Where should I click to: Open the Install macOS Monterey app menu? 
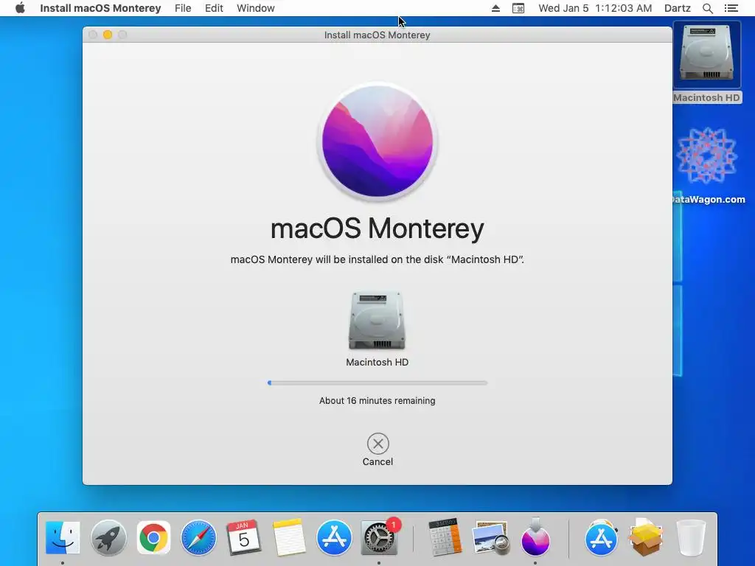click(100, 8)
